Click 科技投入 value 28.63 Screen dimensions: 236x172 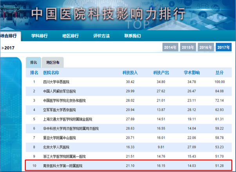(x=130, y=129)
